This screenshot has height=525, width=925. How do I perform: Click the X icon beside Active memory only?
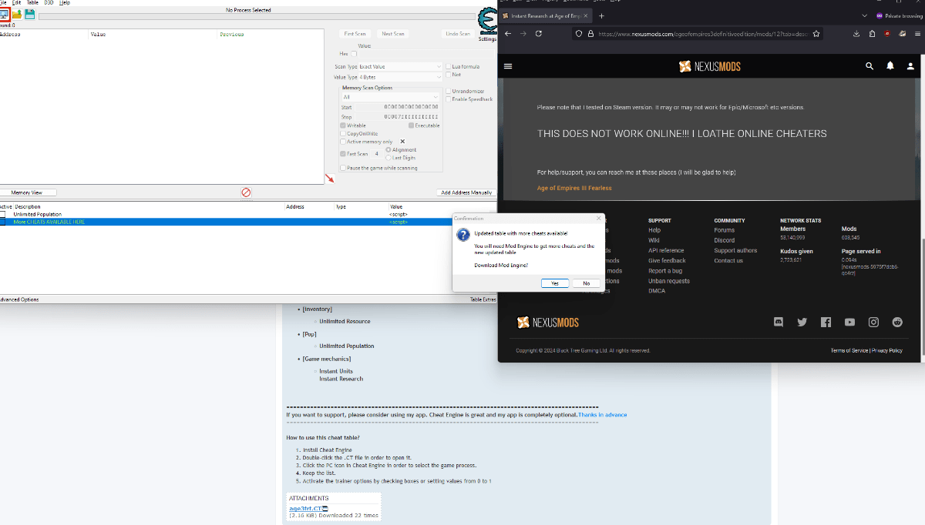click(x=402, y=142)
